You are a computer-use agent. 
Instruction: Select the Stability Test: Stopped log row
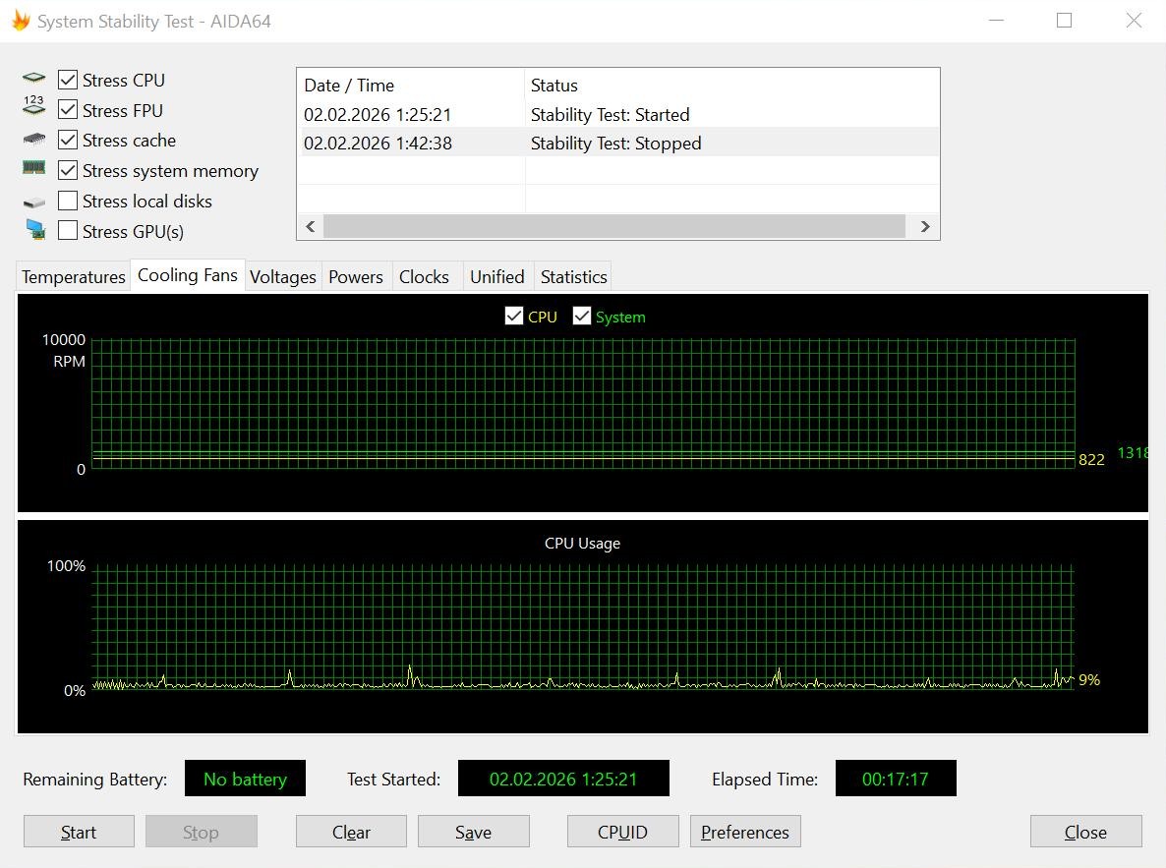click(x=618, y=143)
